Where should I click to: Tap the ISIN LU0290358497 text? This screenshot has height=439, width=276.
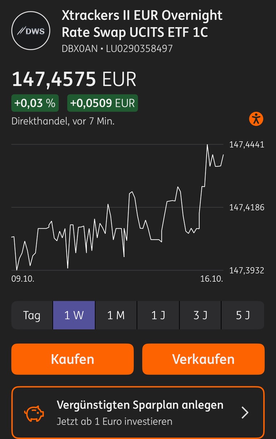pos(139,48)
